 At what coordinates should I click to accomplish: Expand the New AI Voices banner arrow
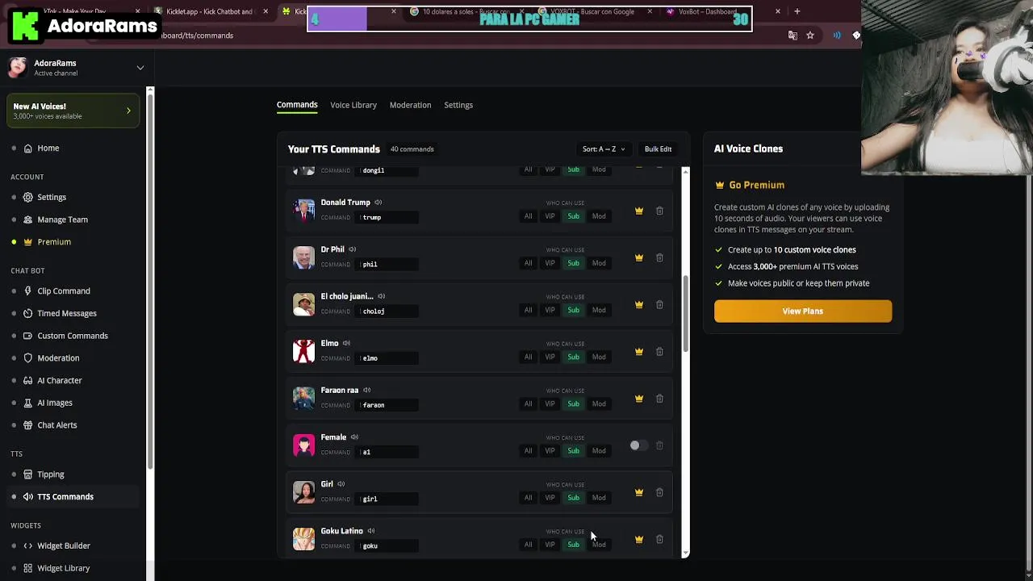click(x=128, y=111)
